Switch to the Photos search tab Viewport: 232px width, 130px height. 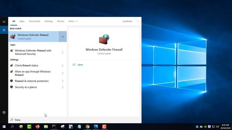click(x=61, y=21)
